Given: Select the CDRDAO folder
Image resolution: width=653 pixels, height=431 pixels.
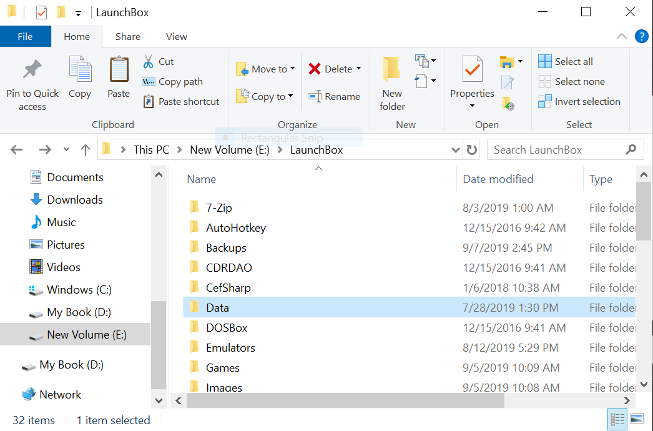Looking at the screenshot, I should (x=410, y=267).
